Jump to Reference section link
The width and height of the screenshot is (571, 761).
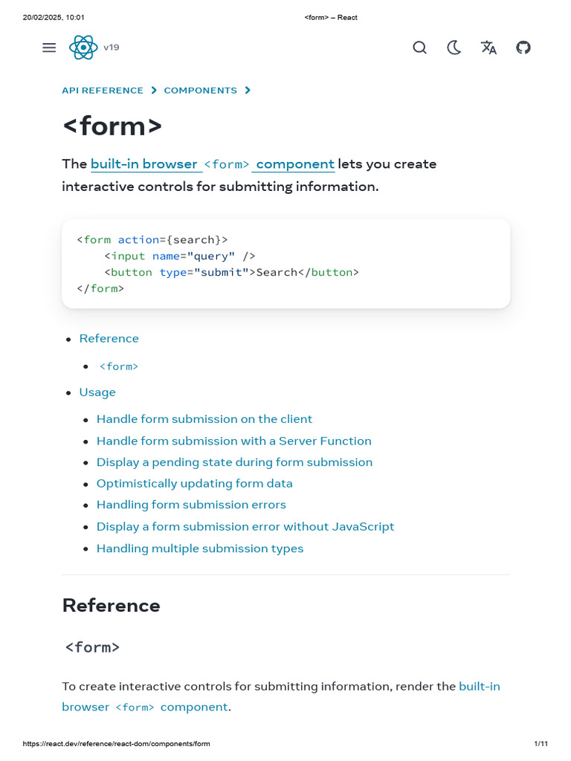(109, 339)
